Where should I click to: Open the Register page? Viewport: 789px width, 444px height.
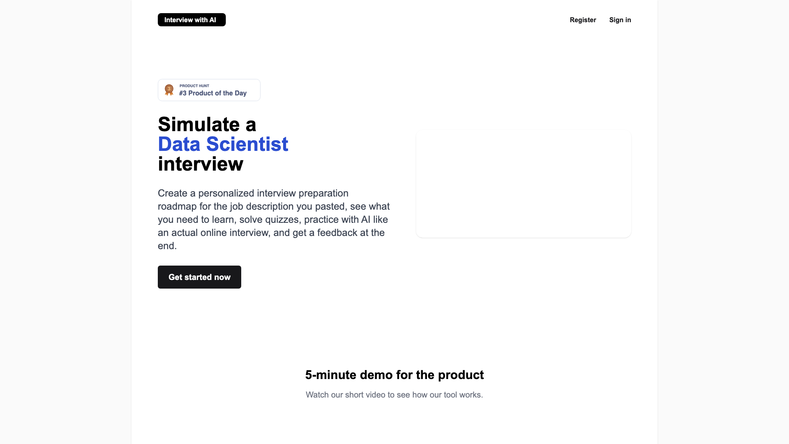click(583, 20)
